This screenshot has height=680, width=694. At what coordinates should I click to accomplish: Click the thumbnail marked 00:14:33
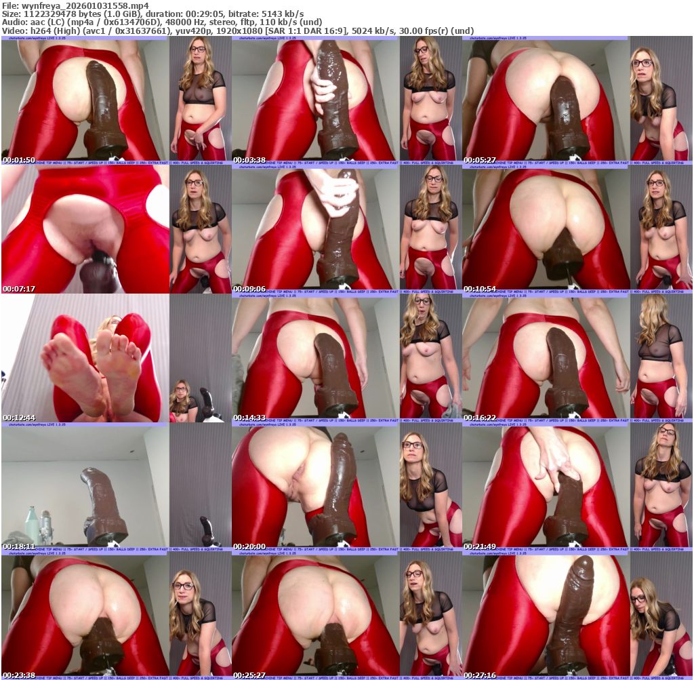pos(346,358)
